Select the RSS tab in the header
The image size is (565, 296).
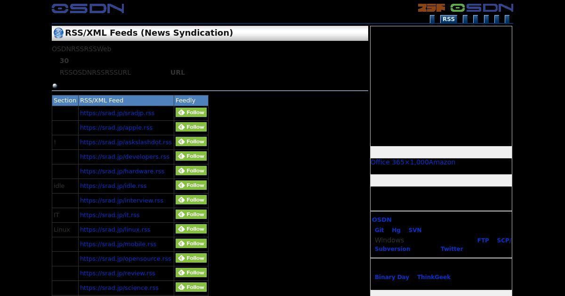click(449, 19)
